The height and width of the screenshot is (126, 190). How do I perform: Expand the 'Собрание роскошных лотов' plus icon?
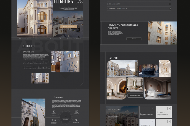point(170,8)
